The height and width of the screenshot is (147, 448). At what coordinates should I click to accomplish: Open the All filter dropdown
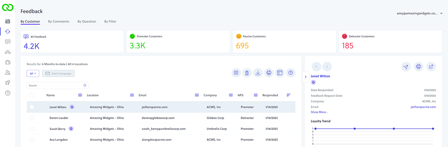coord(33,73)
